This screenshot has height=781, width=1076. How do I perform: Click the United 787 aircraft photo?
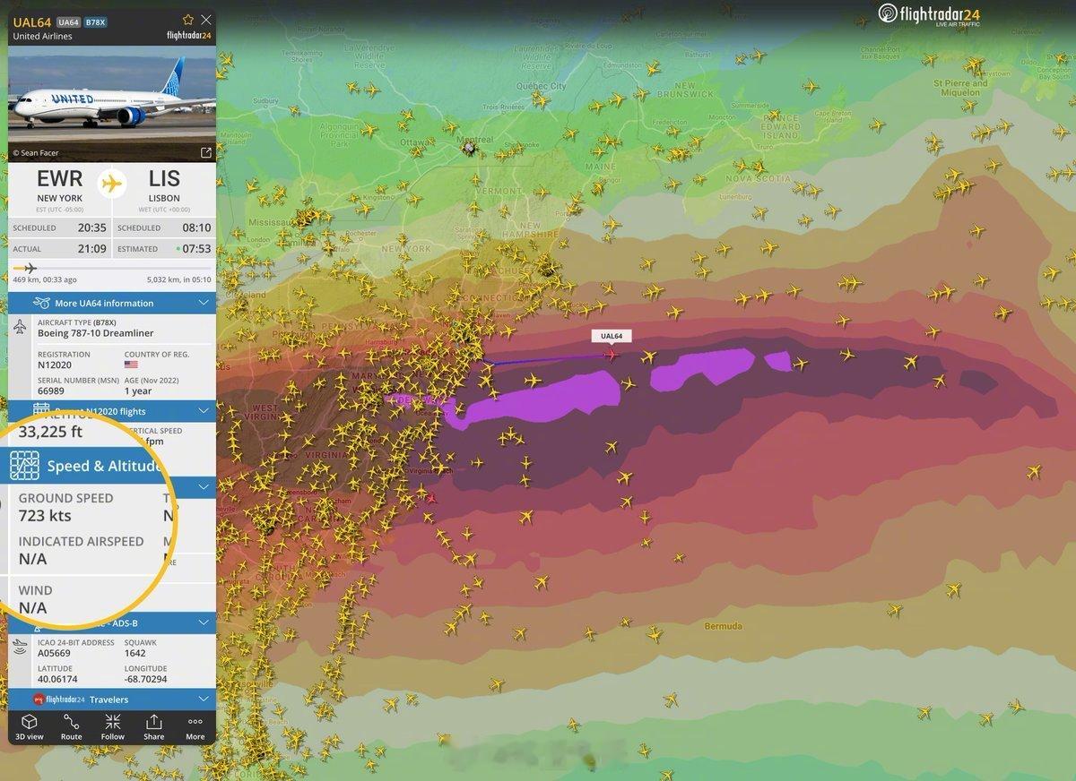coord(112,102)
